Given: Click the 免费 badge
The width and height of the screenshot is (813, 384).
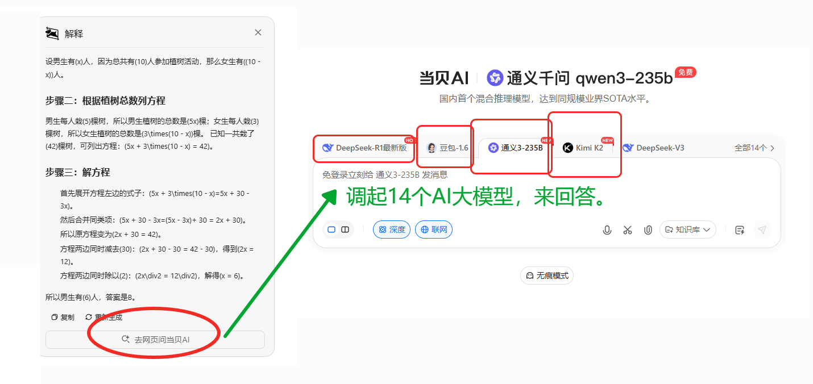Looking at the screenshot, I should pyautogui.click(x=686, y=72).
